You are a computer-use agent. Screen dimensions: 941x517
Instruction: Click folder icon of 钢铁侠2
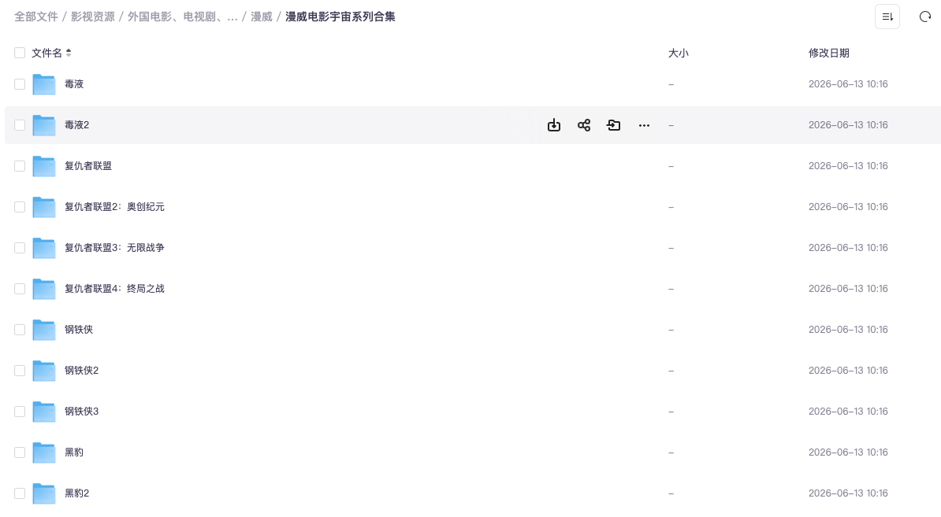44,371
